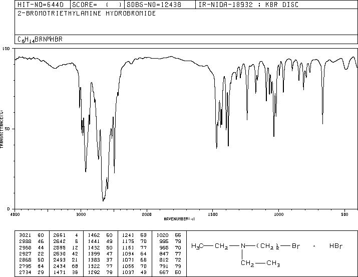Click the 4000 wavenumber axis label
Viewport: 358px width, 277px height.
coord(15,214)
